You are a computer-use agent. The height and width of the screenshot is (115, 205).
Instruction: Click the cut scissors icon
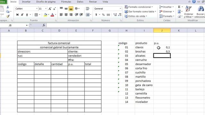click(8, 7)
